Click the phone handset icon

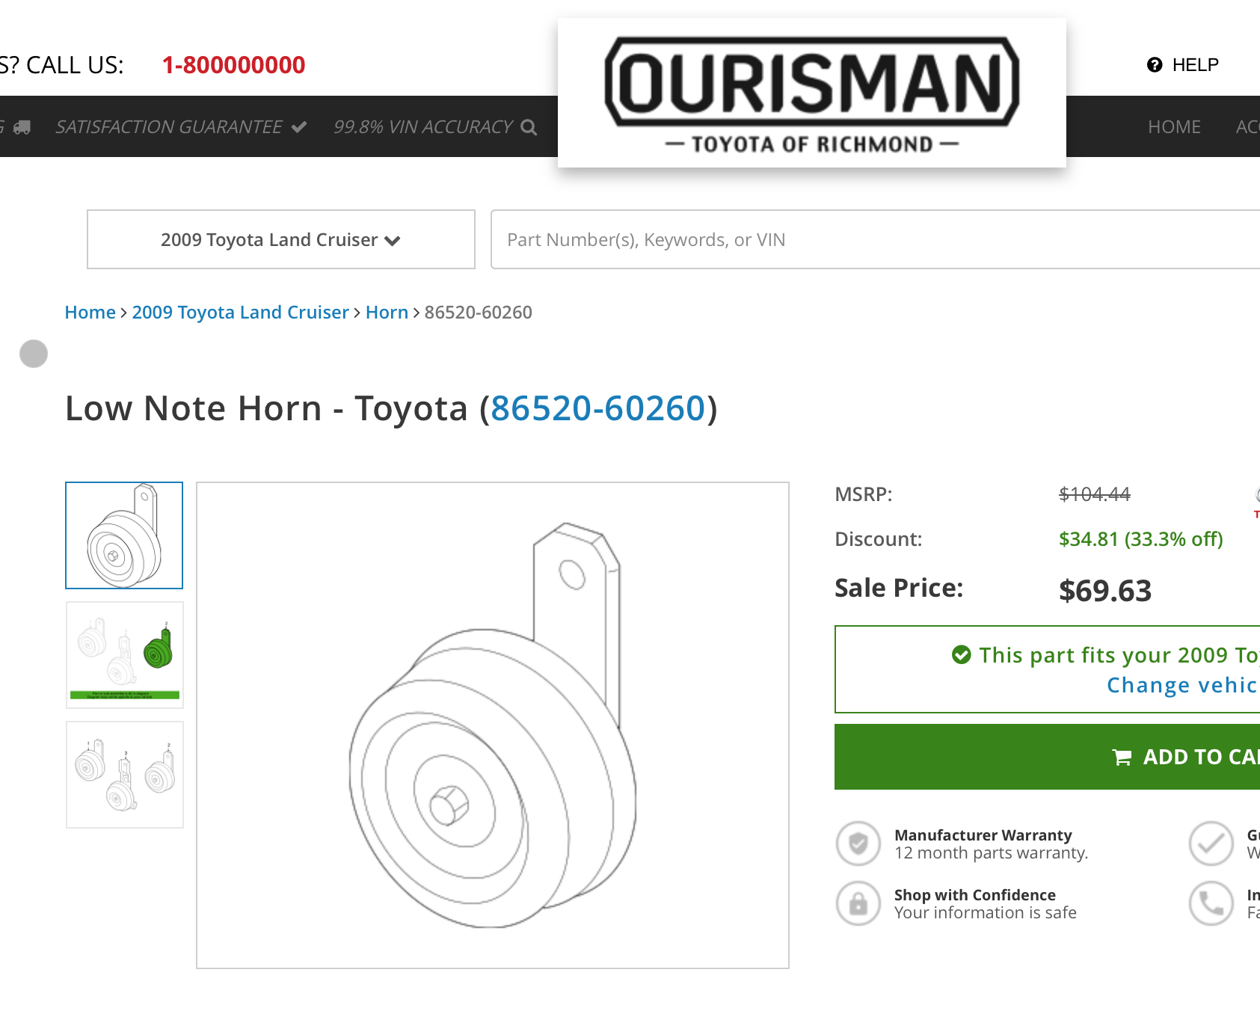[1211, 903]
